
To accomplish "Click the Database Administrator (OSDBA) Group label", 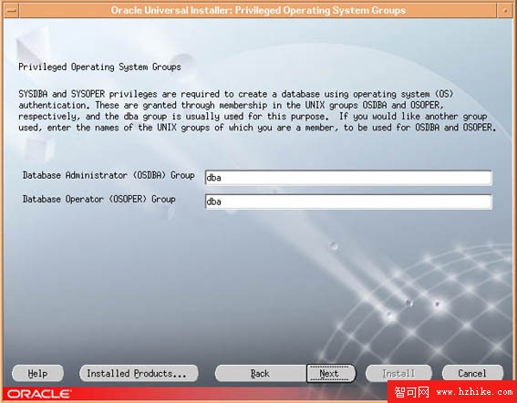I will 109,175.
